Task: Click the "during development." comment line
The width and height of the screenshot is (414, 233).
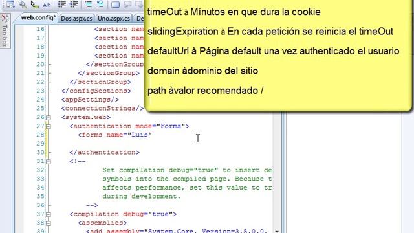Action: coord(142,196)
